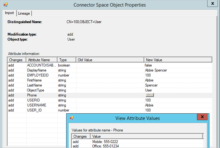Click the Connector Space Object Properties window icon
220x148 pixels.
[6, 5]
